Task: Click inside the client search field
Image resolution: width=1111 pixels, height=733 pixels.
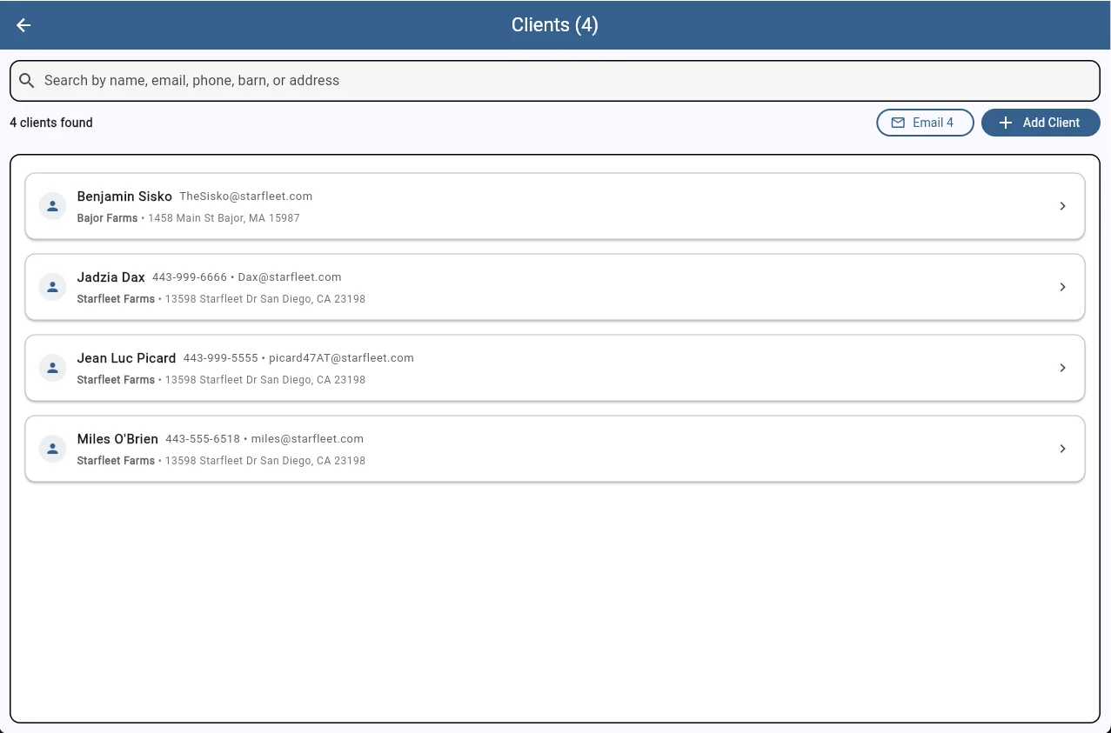Action: tap(348, 80)
